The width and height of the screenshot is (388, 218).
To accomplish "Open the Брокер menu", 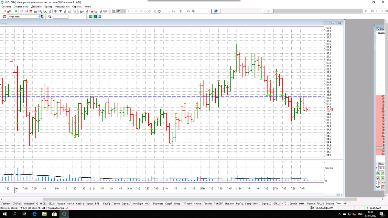I will point(48,6).
